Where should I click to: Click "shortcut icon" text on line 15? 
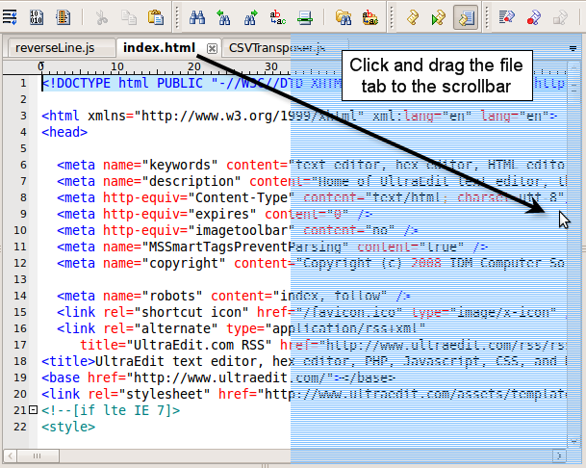(191, 312)
